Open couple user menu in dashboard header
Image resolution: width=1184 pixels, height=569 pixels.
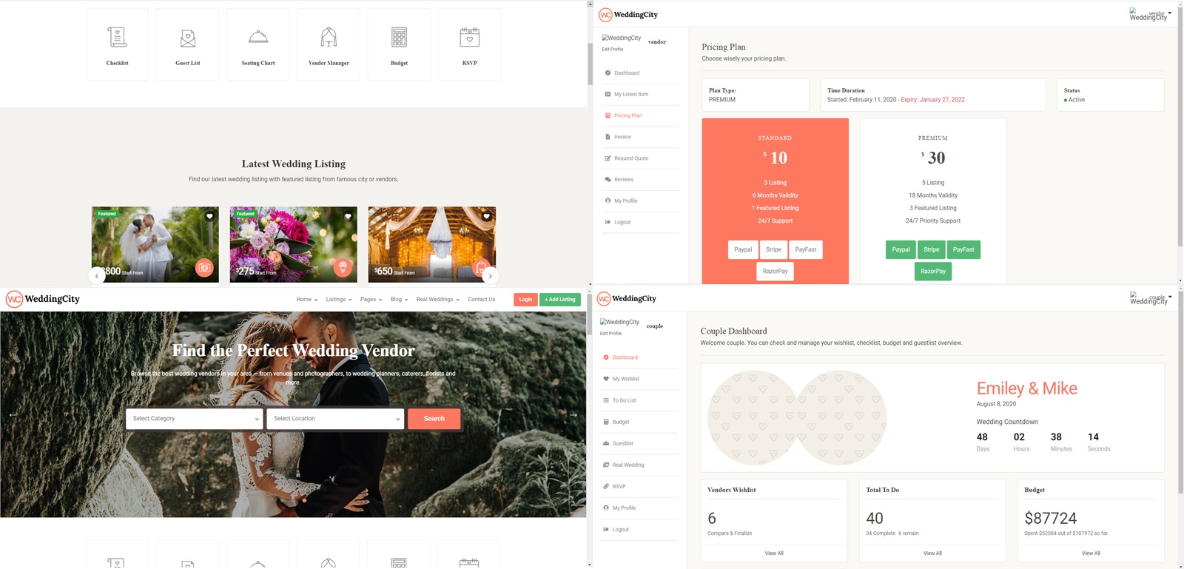[1151, 298]
